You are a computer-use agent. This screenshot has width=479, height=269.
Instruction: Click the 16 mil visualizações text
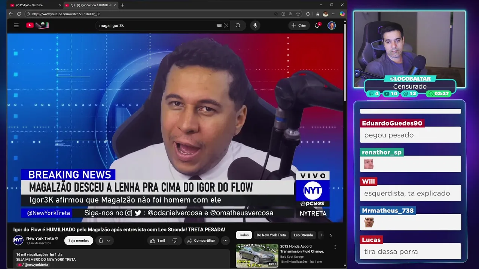33,254
